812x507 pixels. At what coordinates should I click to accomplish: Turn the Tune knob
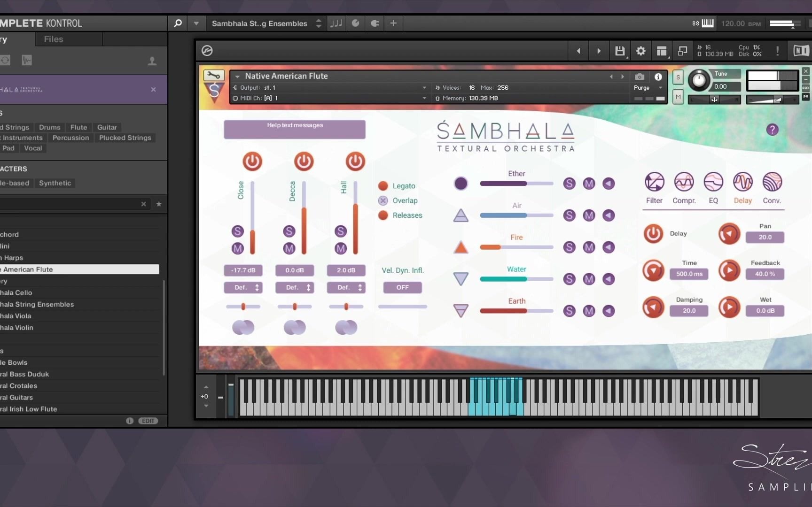699,80
